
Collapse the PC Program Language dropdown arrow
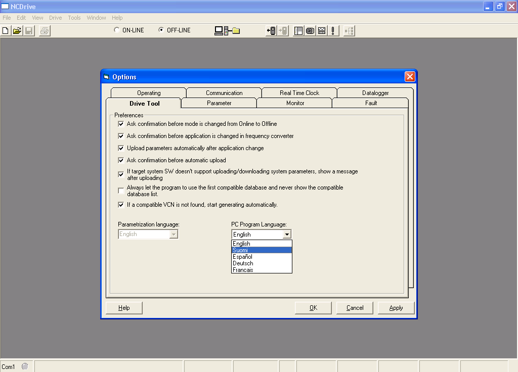click(287, 235)
